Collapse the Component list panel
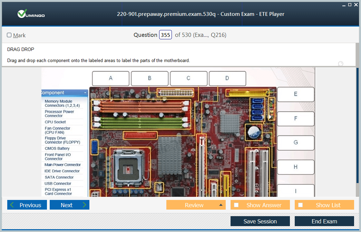The image size is (361, 232). pos(85,93)
